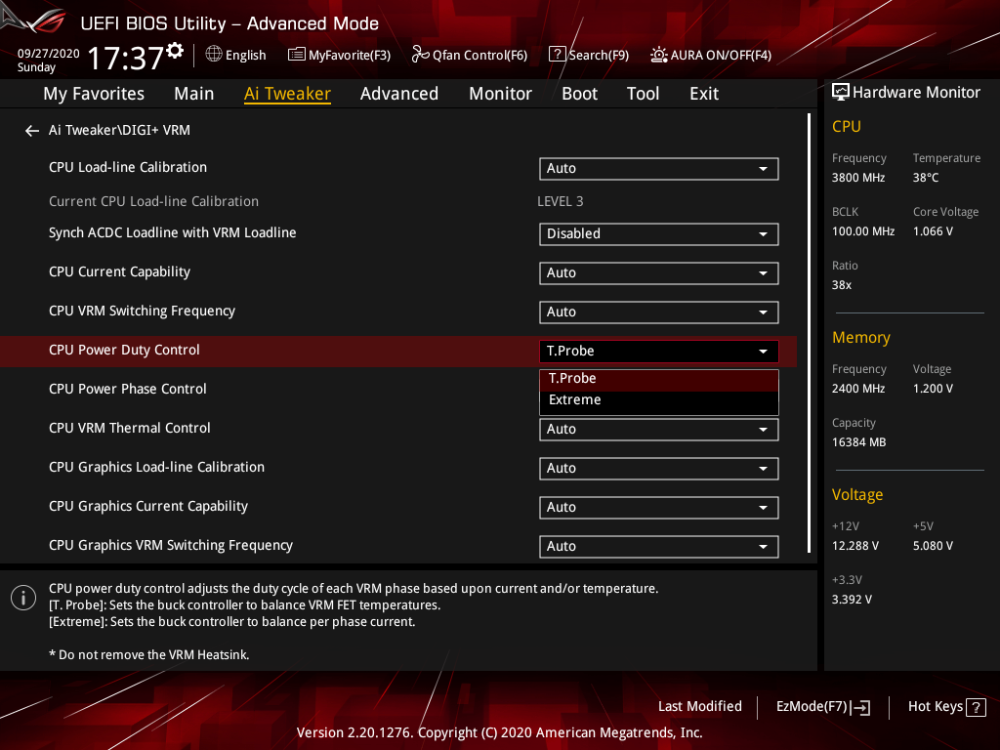This screenshot has width=1000, height=750.
Task: Click CPU Frequency 3800 MHz value
Action: coord(857,178)
